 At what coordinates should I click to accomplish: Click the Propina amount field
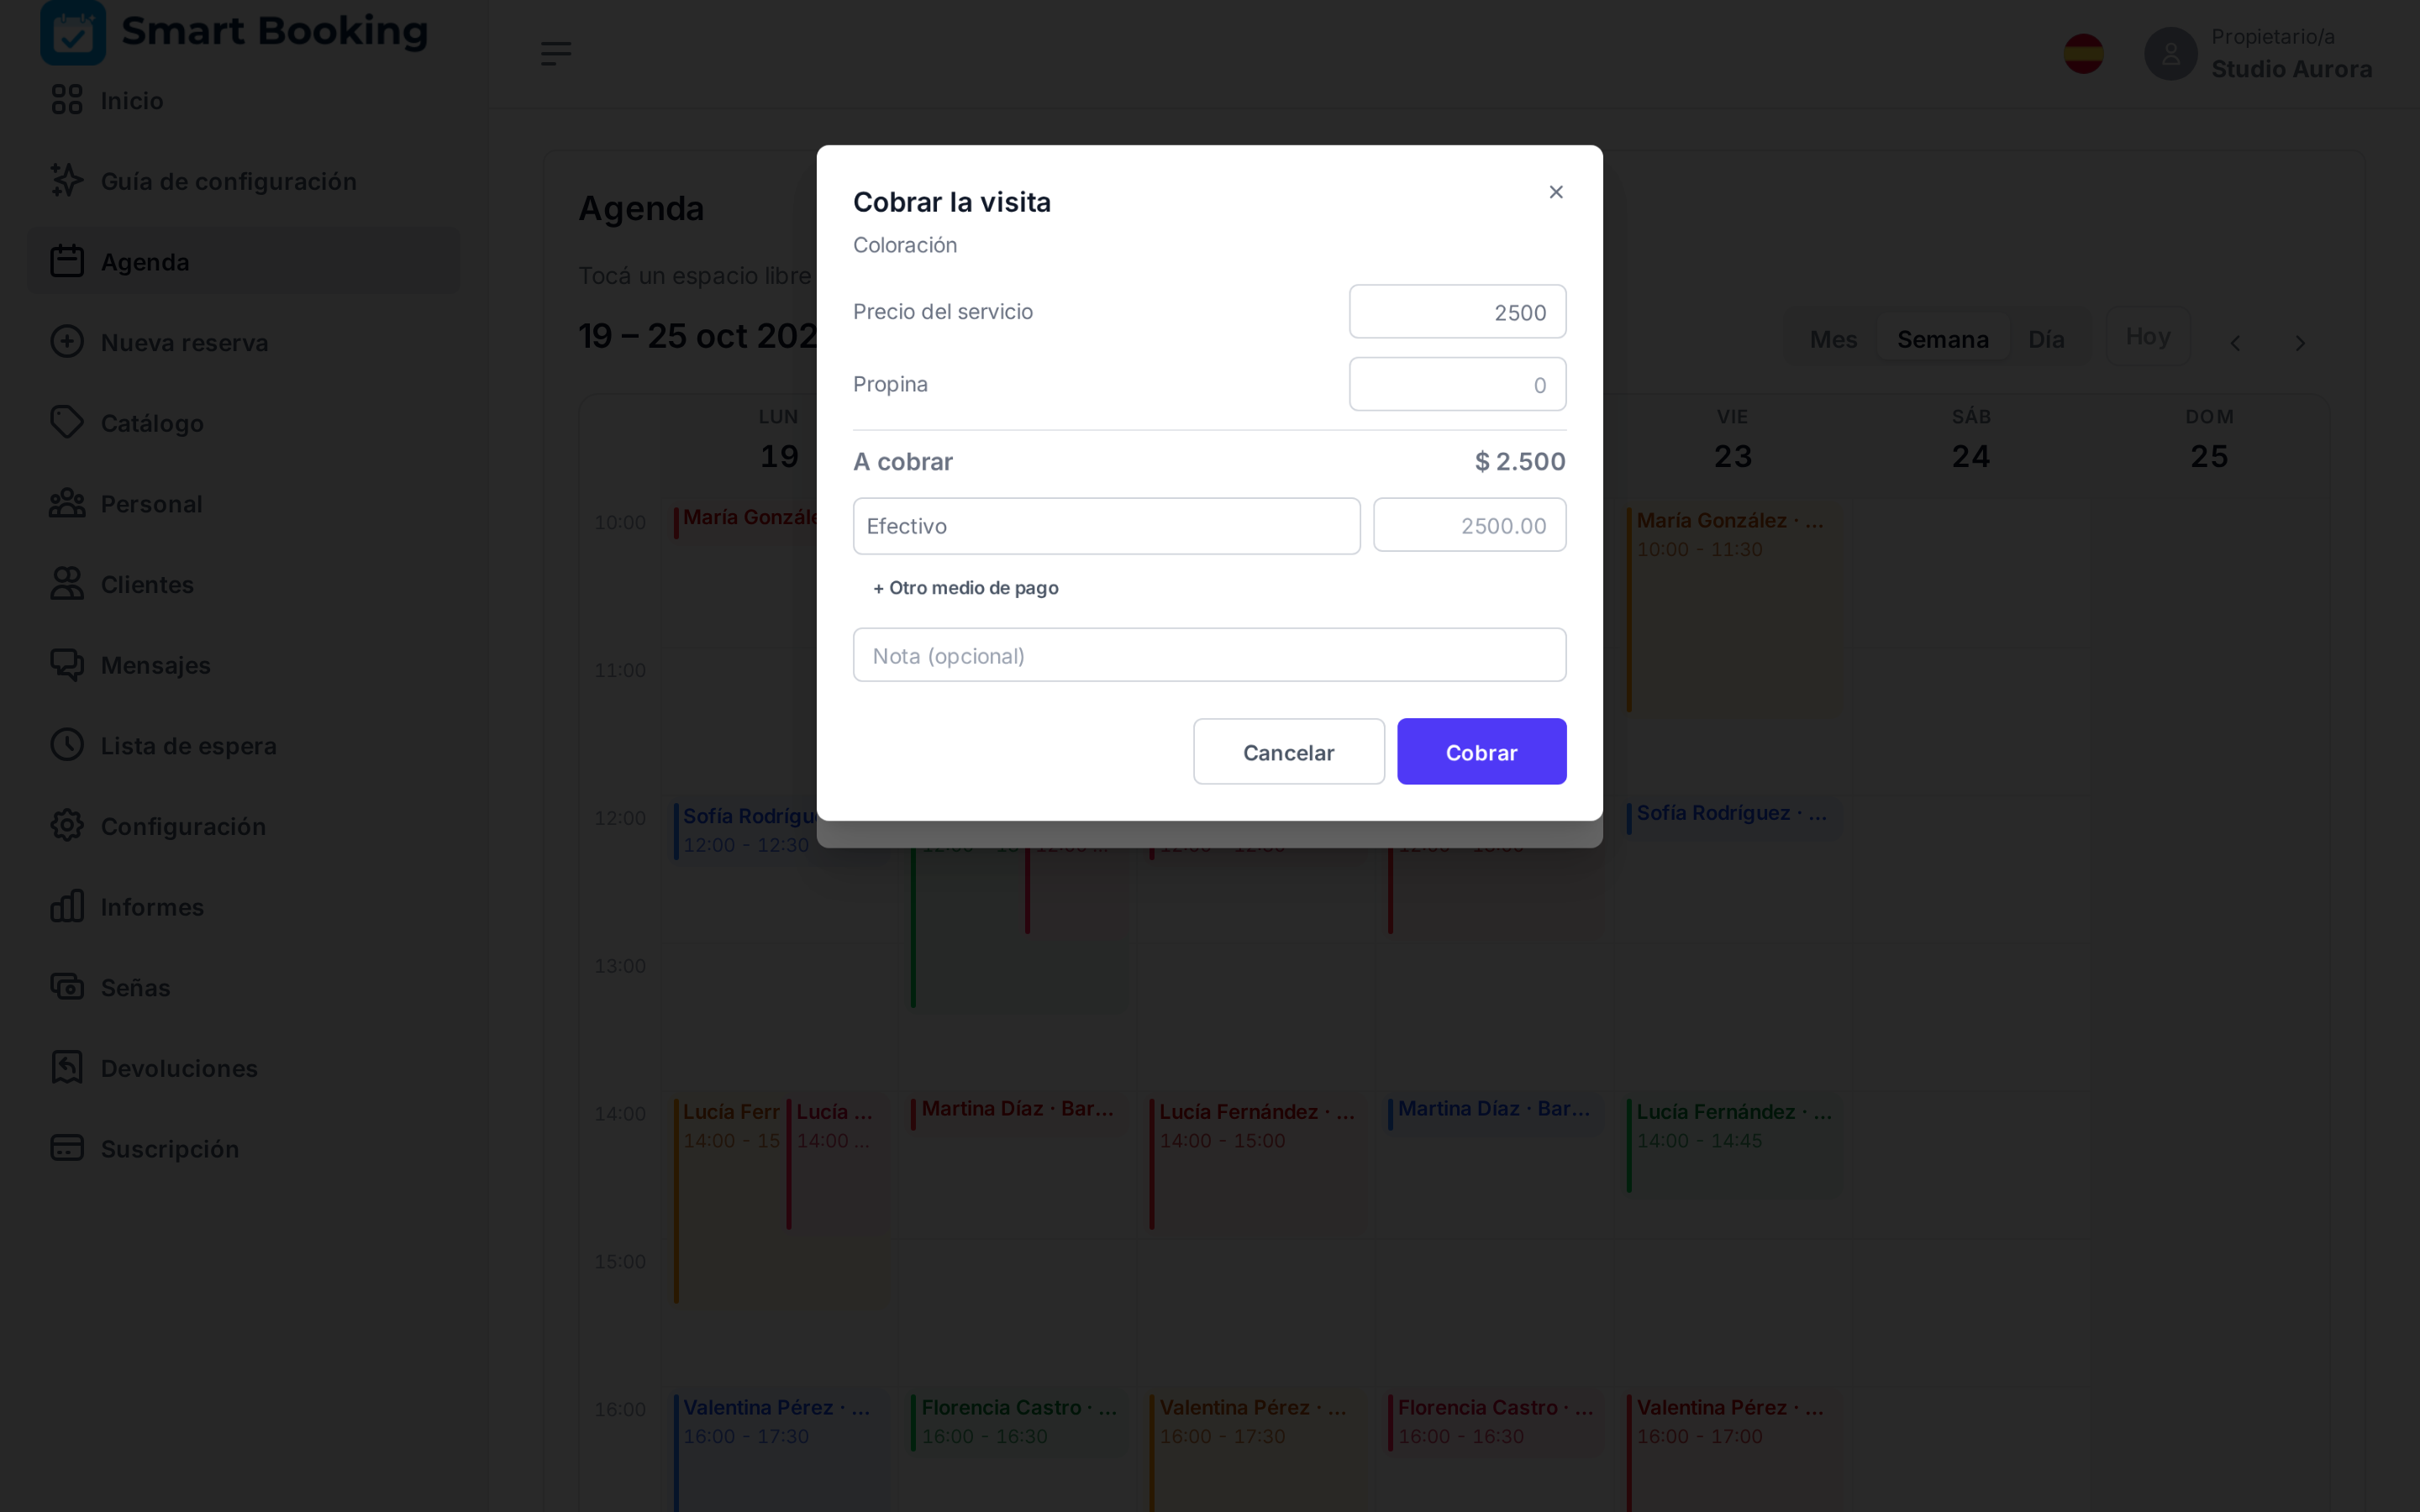click(x=1457, y=385)
